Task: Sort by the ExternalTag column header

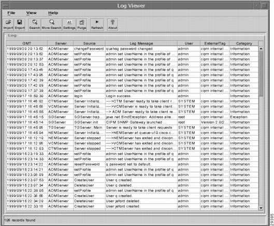Action: tap(215, 43)
